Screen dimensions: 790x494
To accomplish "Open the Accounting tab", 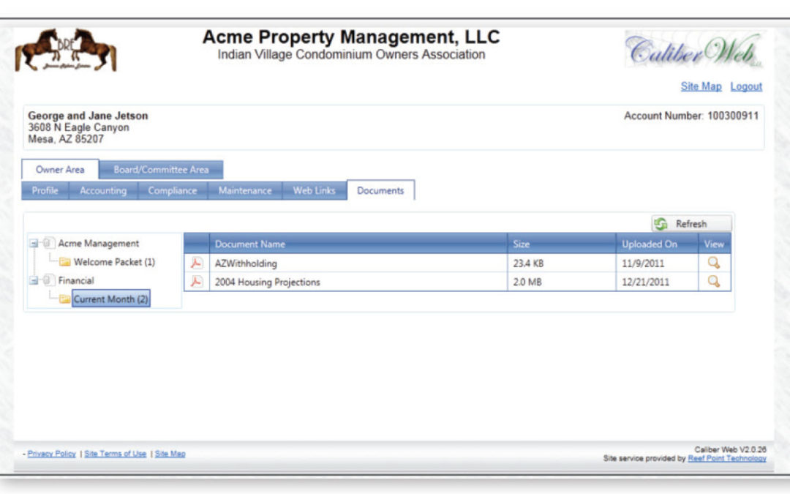I will [x=103, y=191].
